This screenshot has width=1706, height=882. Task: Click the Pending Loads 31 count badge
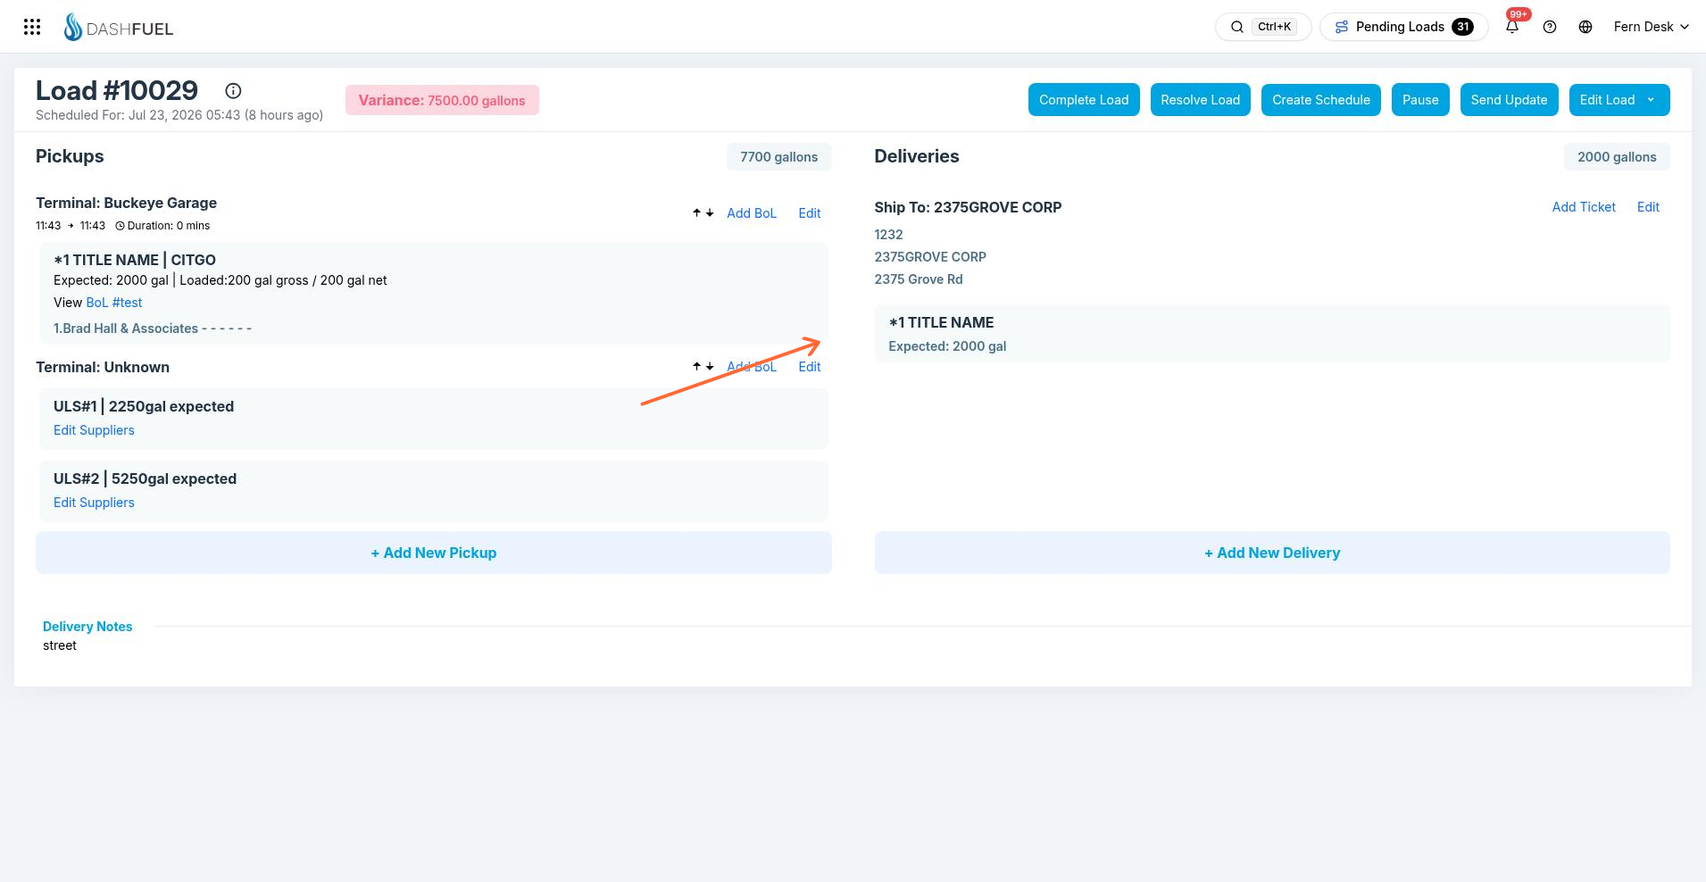(1462, 27)
